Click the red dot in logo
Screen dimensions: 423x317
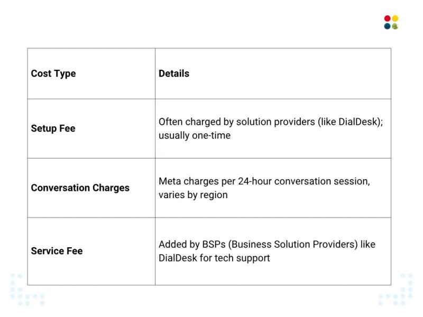388,18
